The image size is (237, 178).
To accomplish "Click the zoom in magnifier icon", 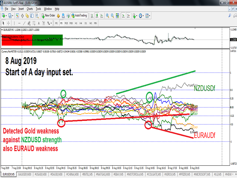I will [107, 16].
